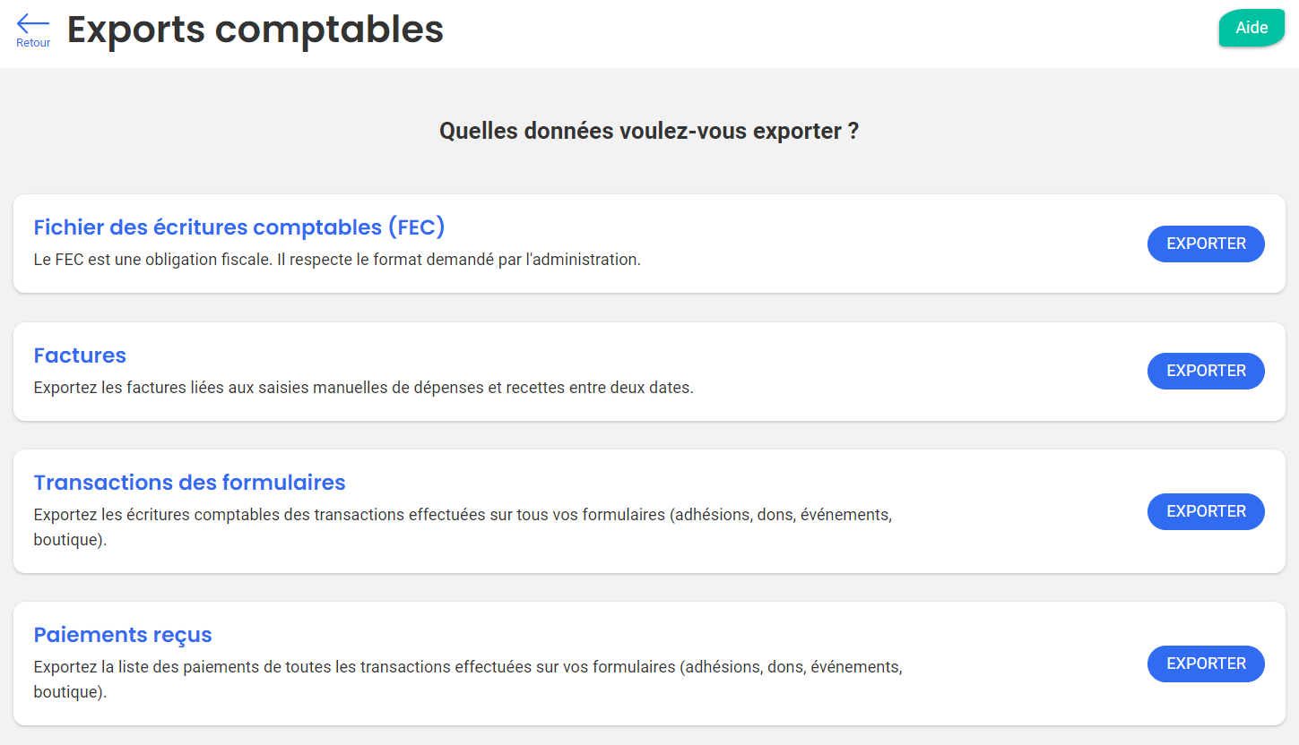This screenshot has width=1299, height=745.
Task: Click the Factures saisies manuelles description text
Action: coord(363,389)
